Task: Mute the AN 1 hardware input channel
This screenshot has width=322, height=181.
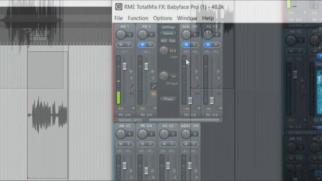Action: point(121,45)
